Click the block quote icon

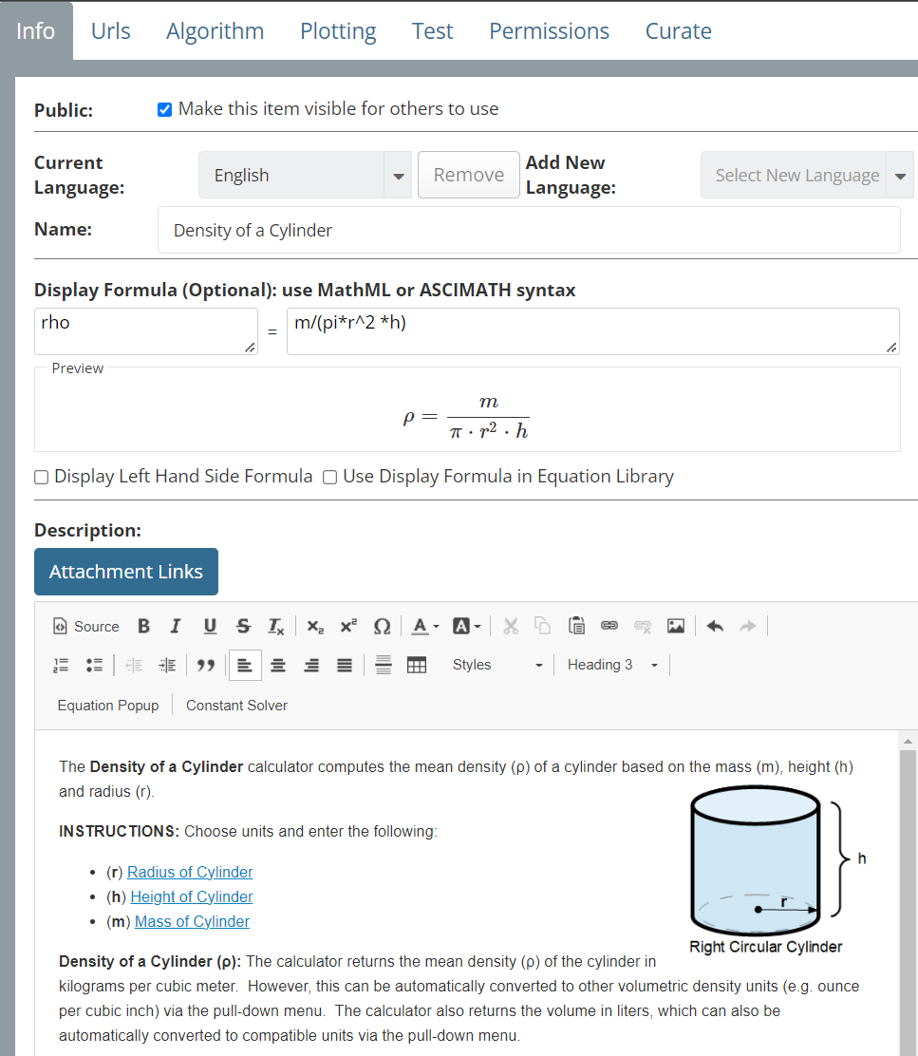click(205, 665)
